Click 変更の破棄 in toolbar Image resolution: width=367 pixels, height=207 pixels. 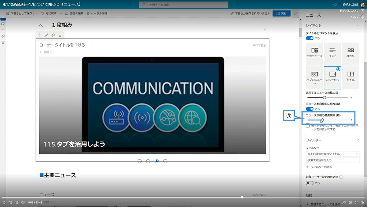(74, 13)
